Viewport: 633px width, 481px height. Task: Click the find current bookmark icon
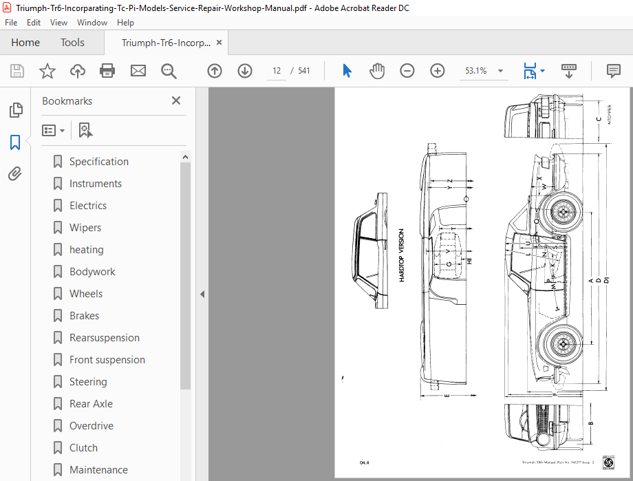85,131
